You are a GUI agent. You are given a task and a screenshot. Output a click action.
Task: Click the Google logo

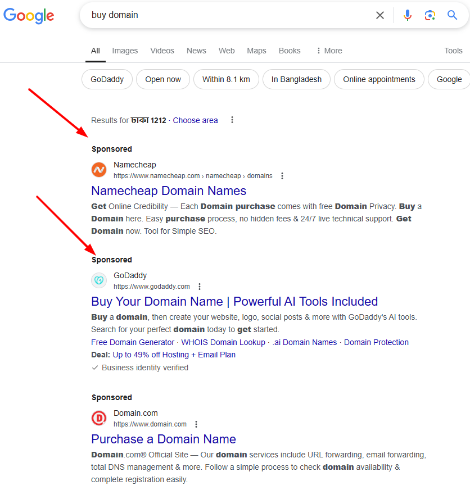[29, 15]
